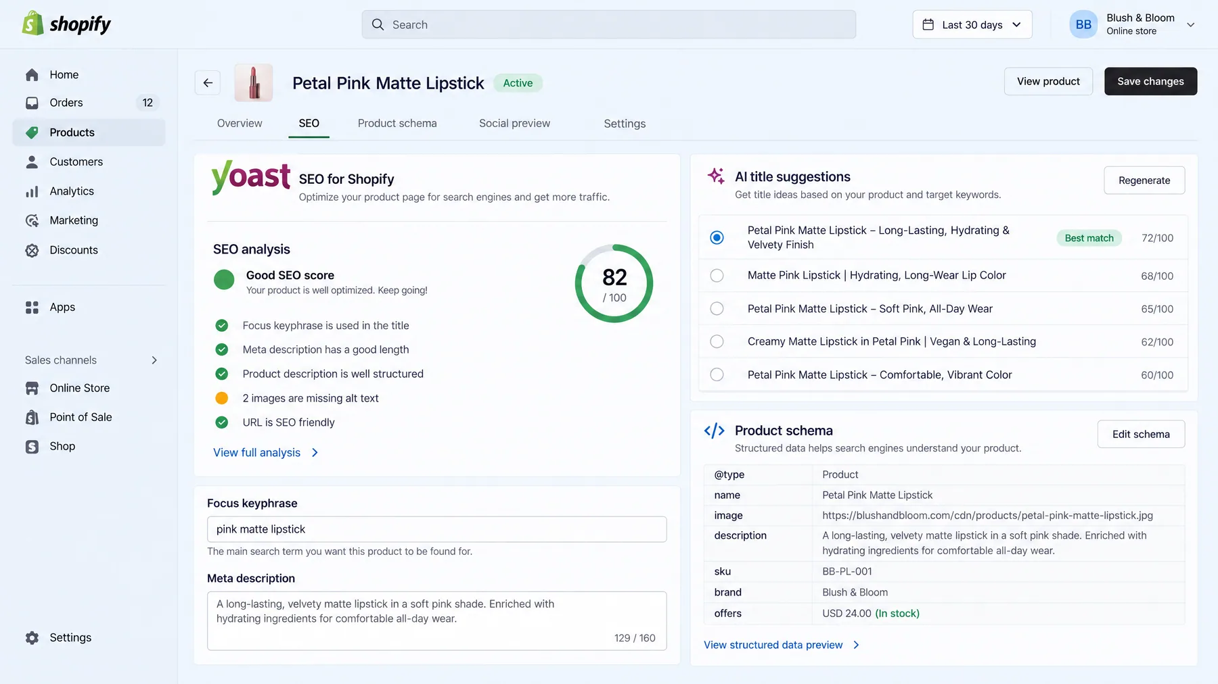
Task: Open View structured data preview link
Action: 773,645
